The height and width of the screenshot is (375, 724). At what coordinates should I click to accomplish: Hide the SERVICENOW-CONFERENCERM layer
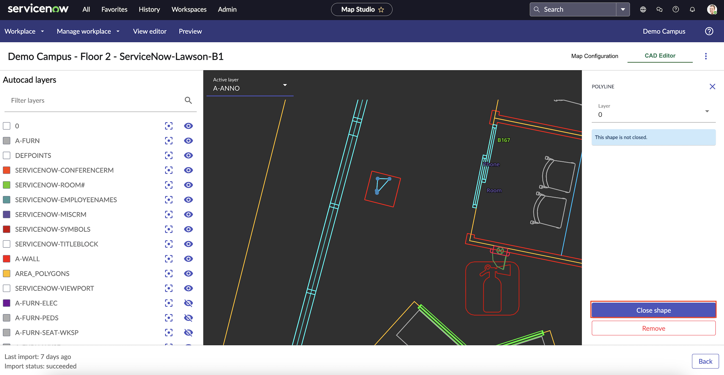click(x=188, y=170)
